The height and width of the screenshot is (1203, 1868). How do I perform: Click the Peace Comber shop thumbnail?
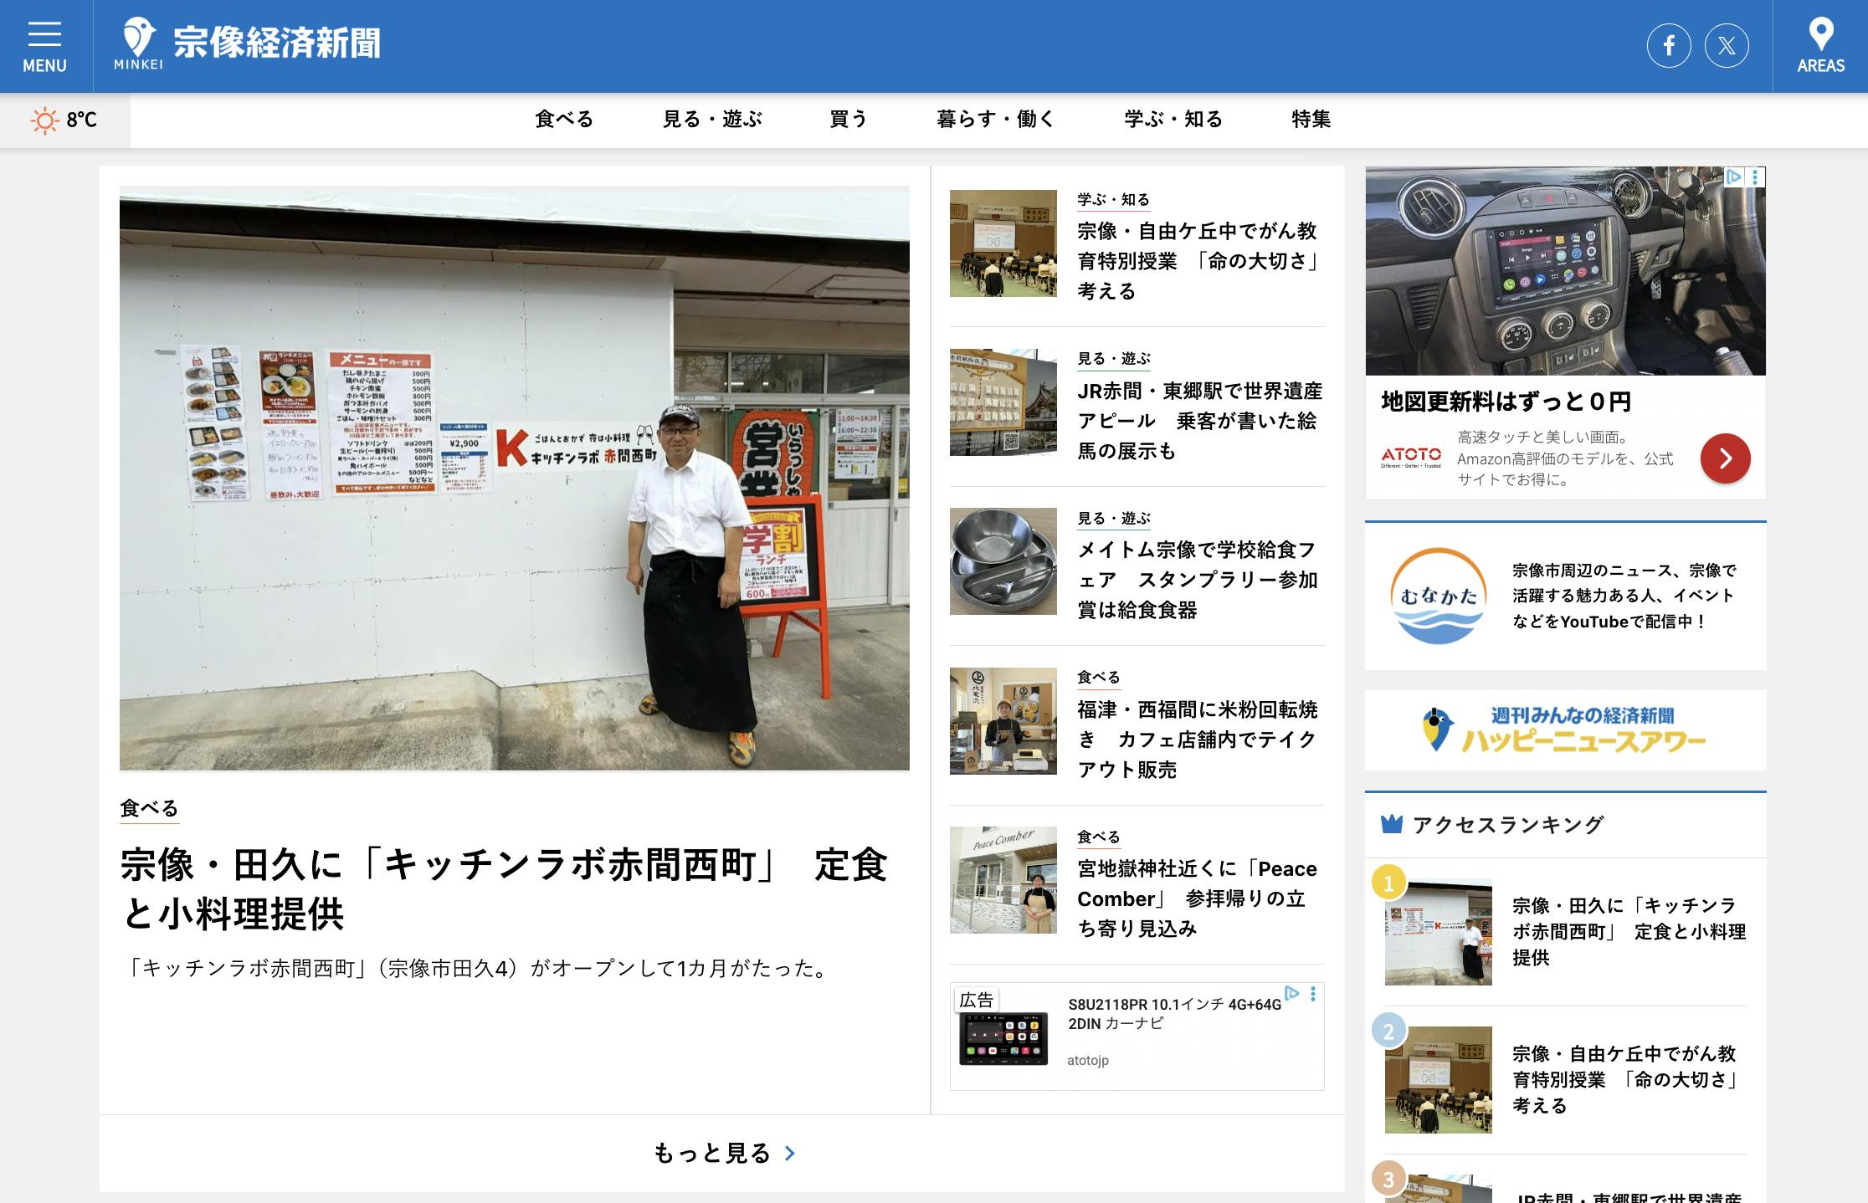[x=1003, y=880]
